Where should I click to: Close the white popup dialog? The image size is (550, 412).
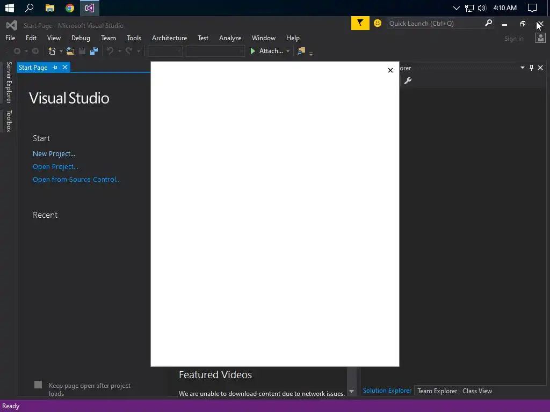(x=390, y=70)
